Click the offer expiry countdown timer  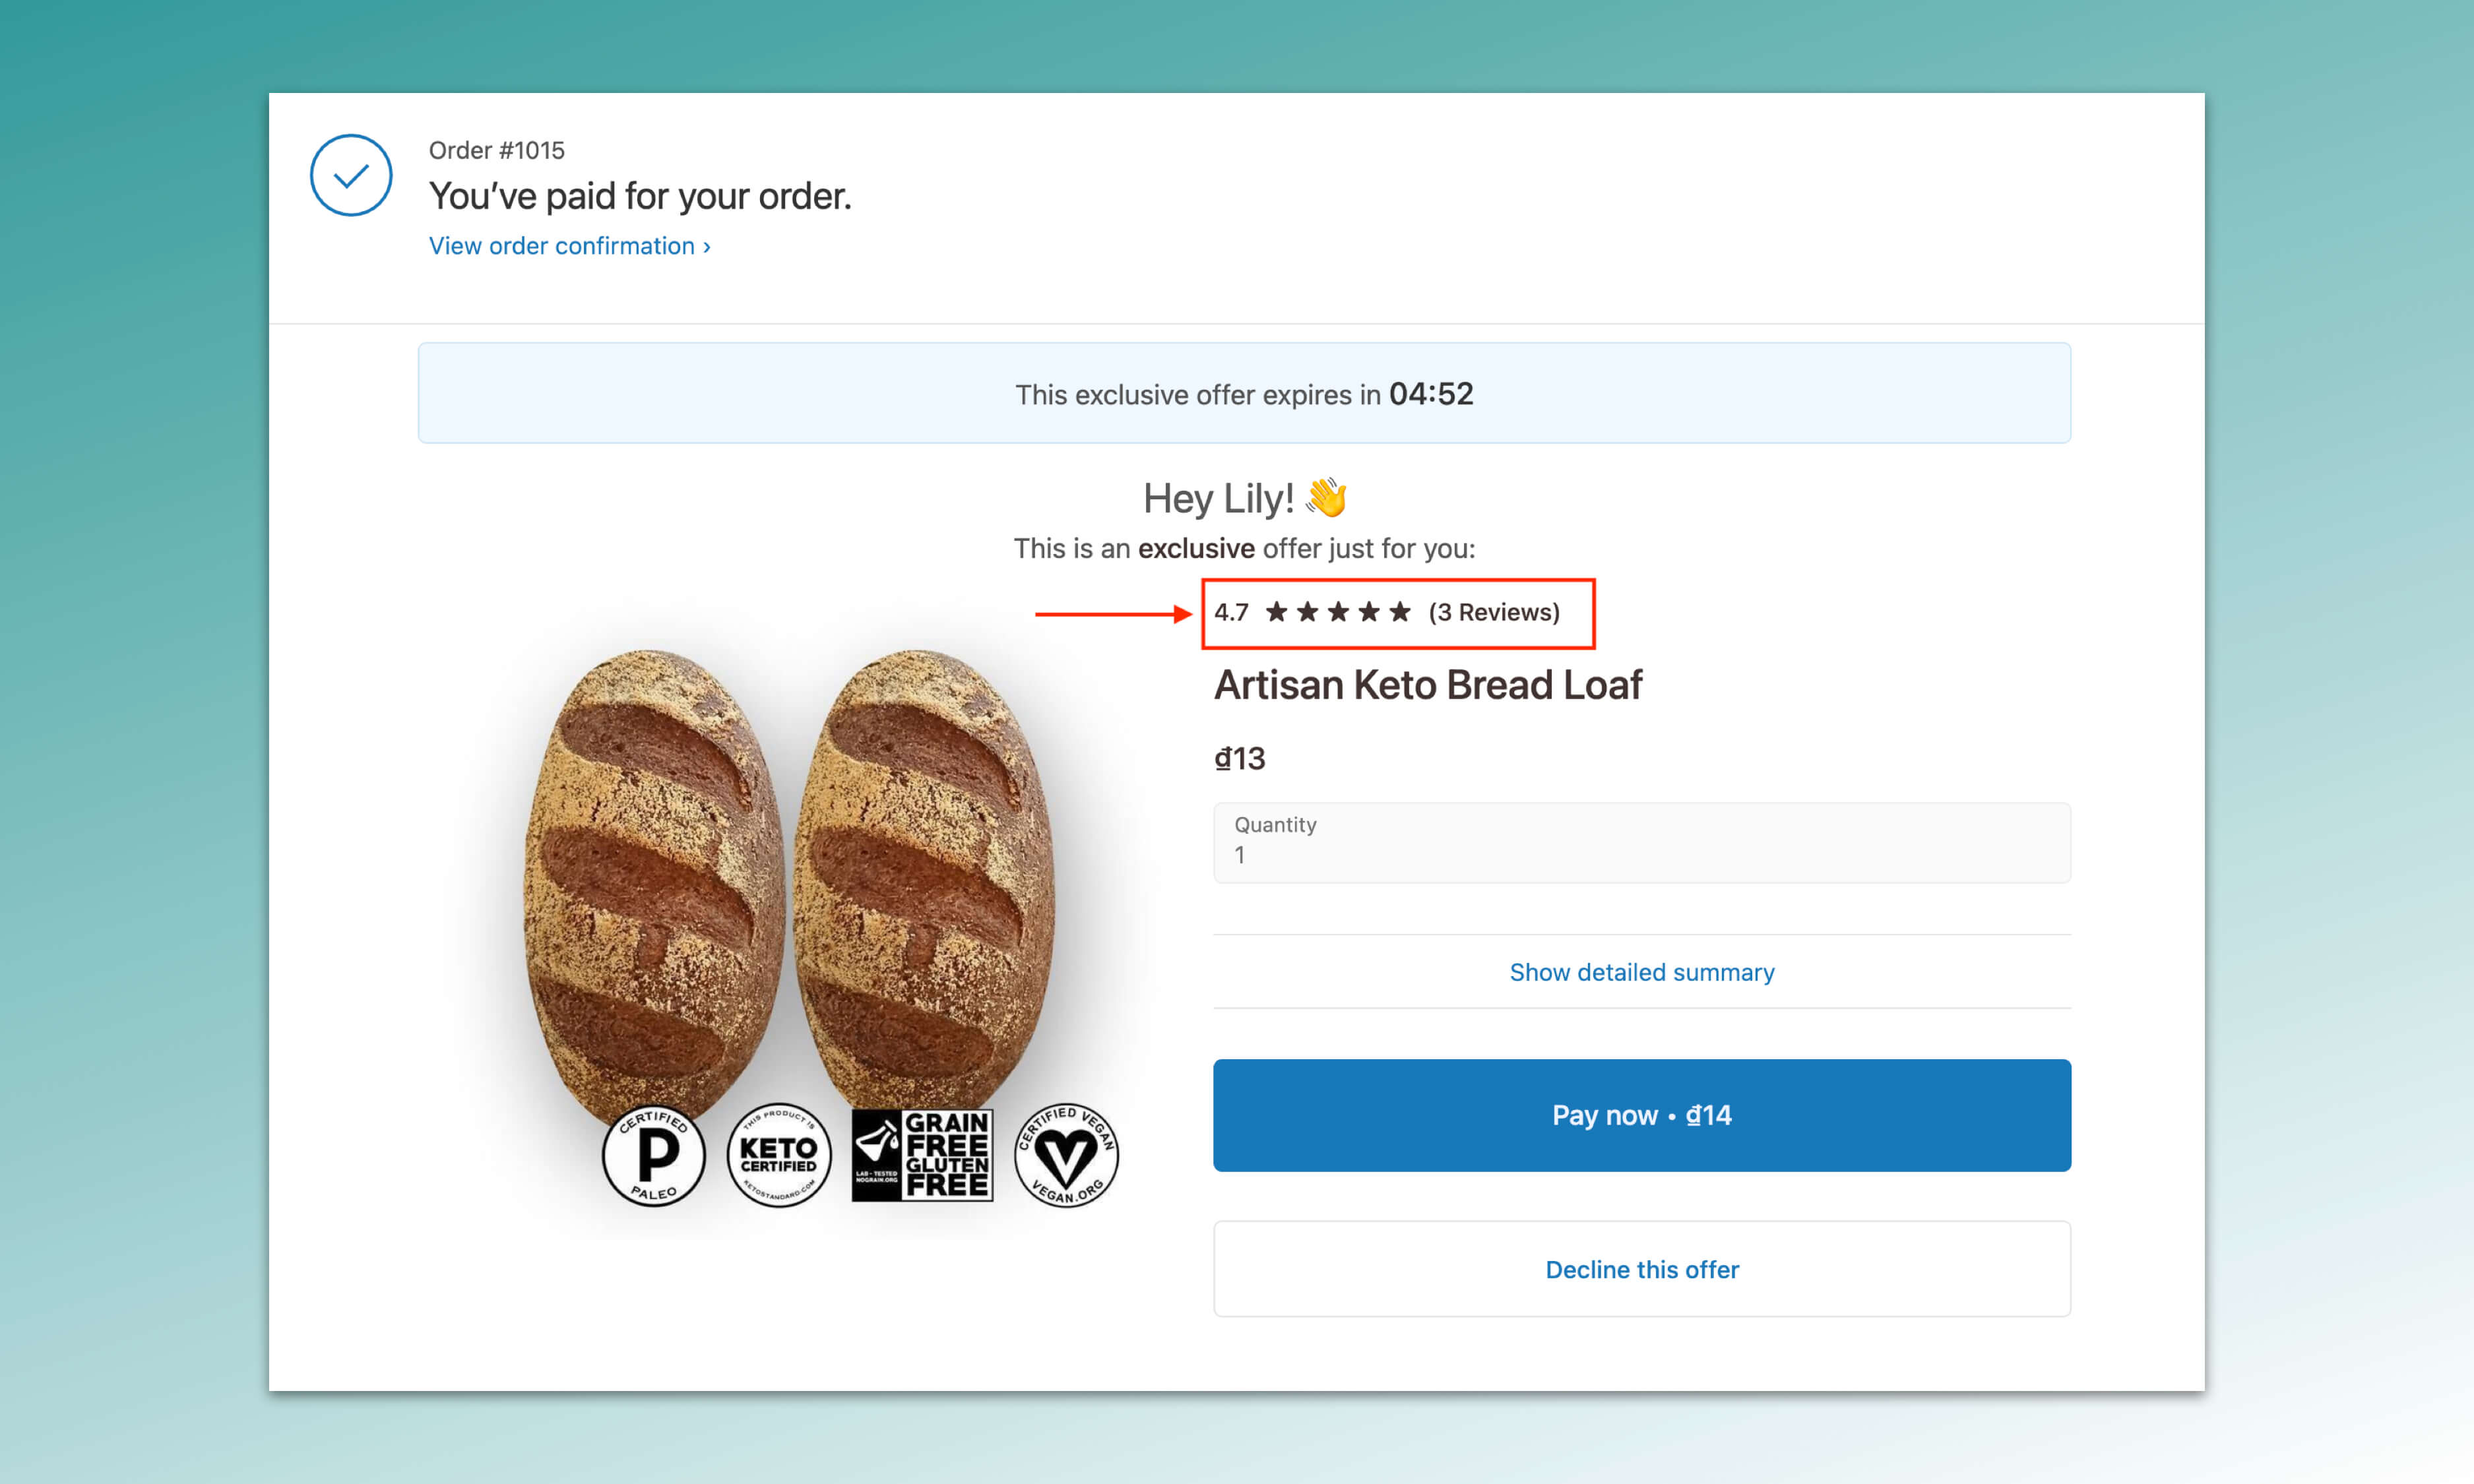(1430, 394)
